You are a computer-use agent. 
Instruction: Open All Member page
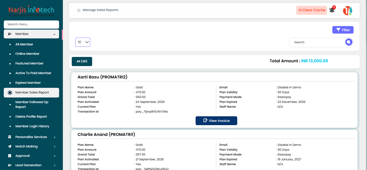[24, 44]
